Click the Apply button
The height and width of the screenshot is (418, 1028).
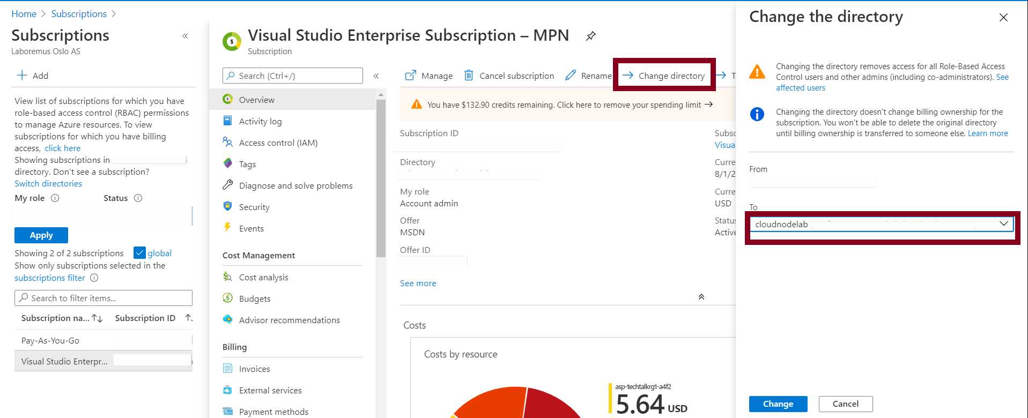click(41, 235)
